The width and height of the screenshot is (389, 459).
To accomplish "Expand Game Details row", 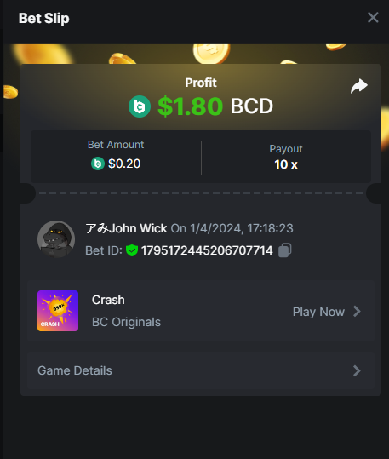I will 201,370.
